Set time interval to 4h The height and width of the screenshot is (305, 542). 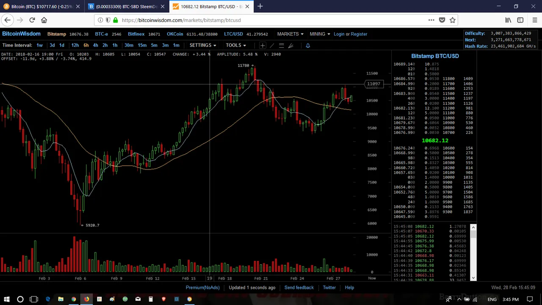pos(95,45)
